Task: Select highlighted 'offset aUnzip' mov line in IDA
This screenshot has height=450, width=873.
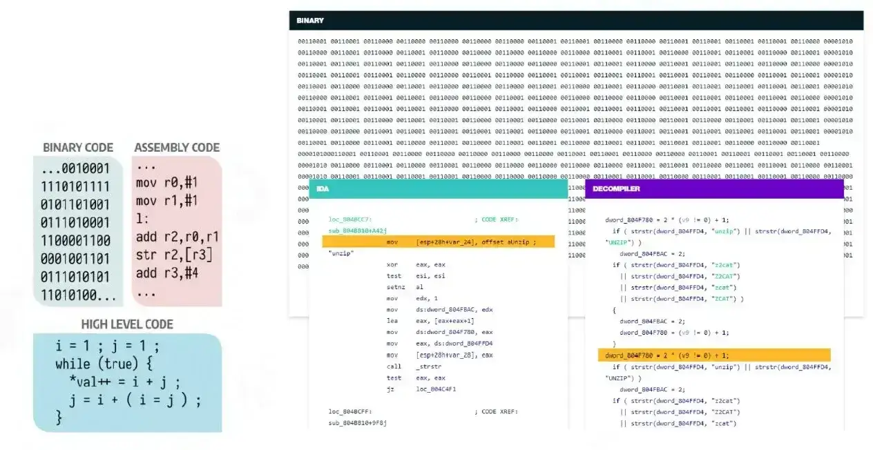Action: pos(439,242)
